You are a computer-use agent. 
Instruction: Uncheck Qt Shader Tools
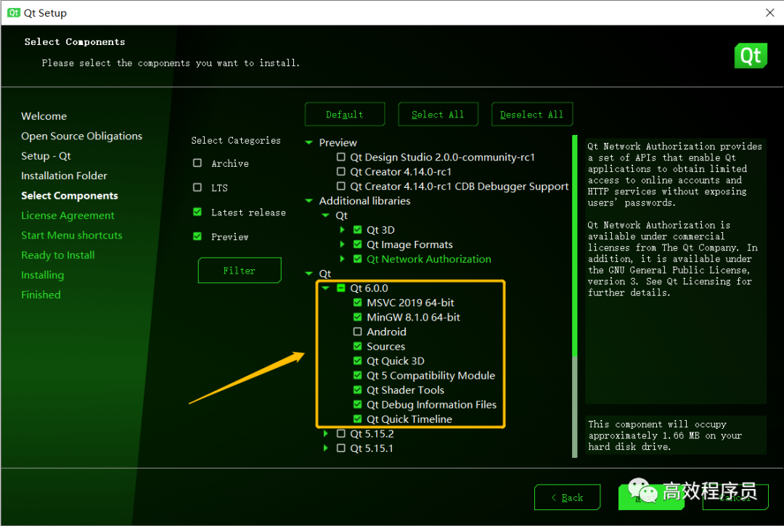point(357,389)
